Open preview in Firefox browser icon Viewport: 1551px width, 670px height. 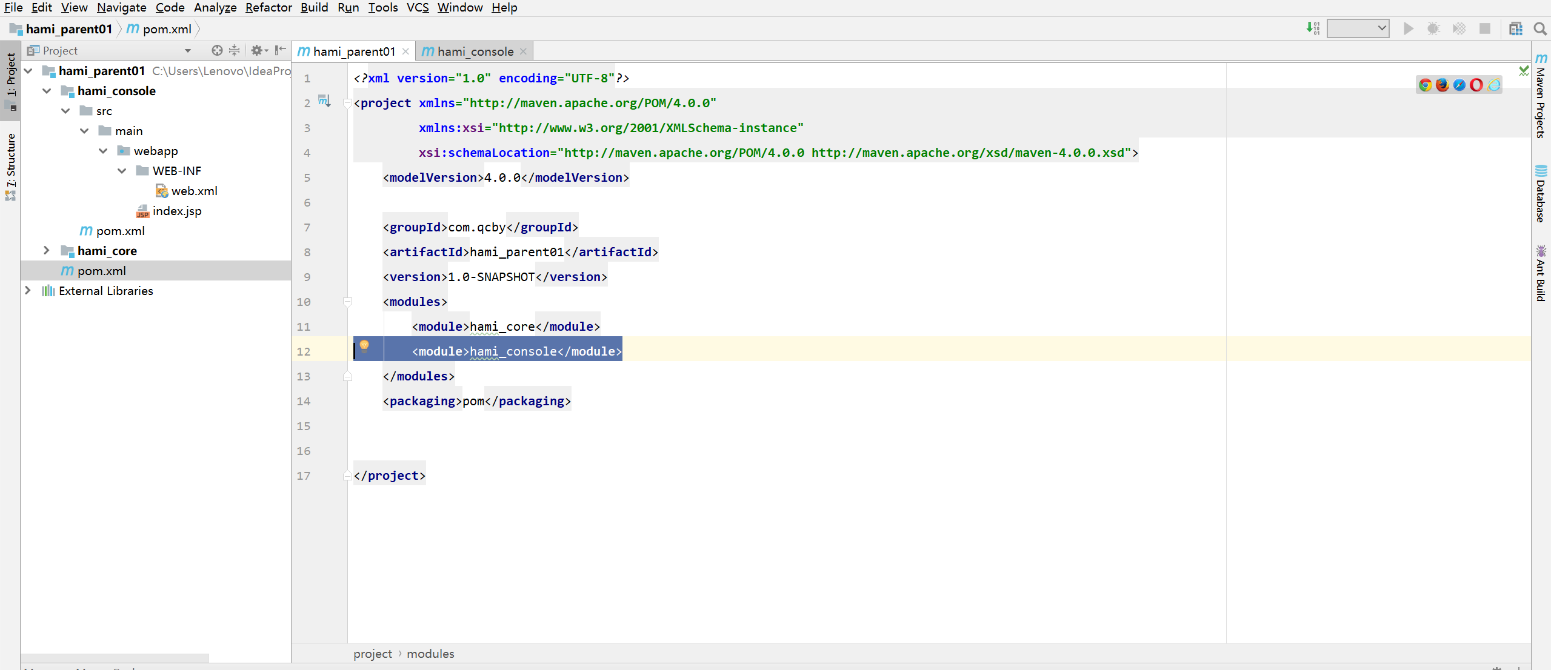1443,85
